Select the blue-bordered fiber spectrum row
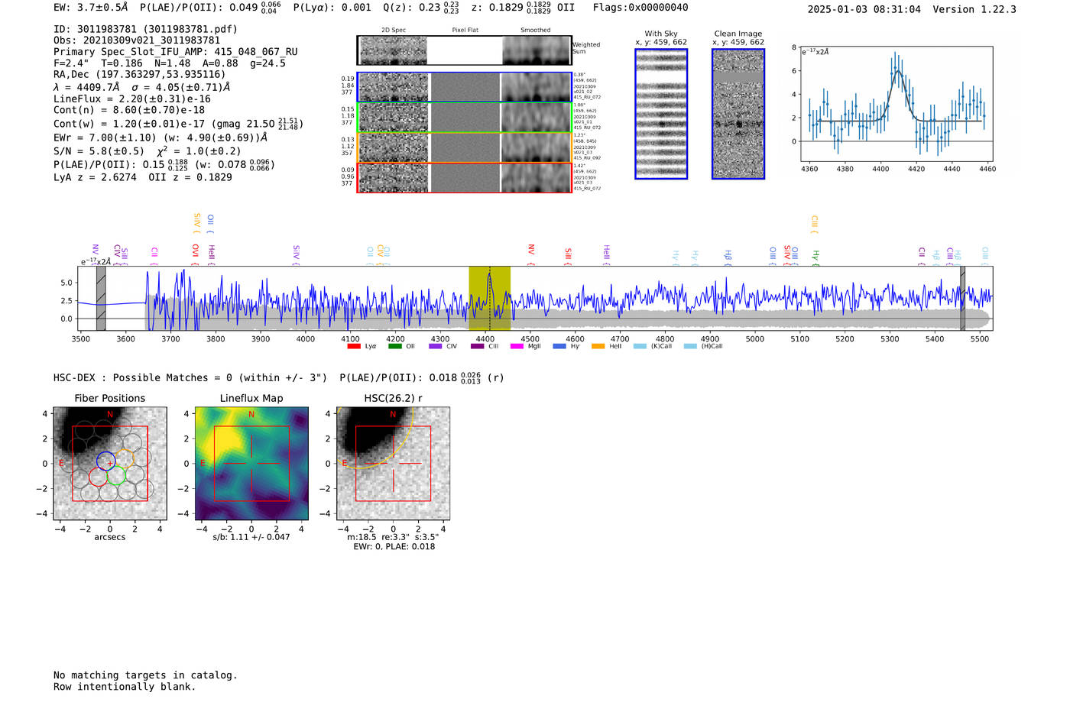The image size is (1070, 728). [x=465, y=87]
